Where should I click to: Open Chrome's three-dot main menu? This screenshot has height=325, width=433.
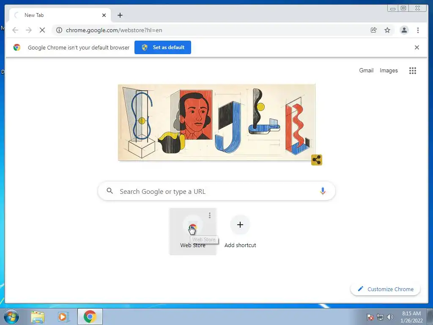pyautogui.click(x=418, y=30)
